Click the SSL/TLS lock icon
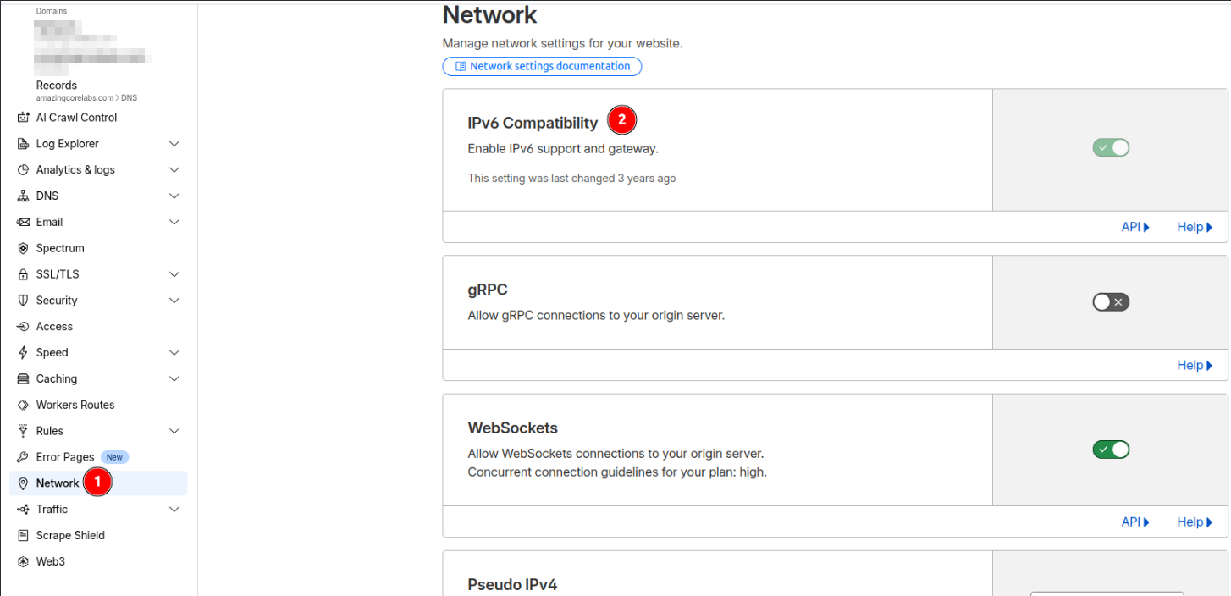This screenshot has width=1231, height=596. pyautogui.click(x=23, y=274)
